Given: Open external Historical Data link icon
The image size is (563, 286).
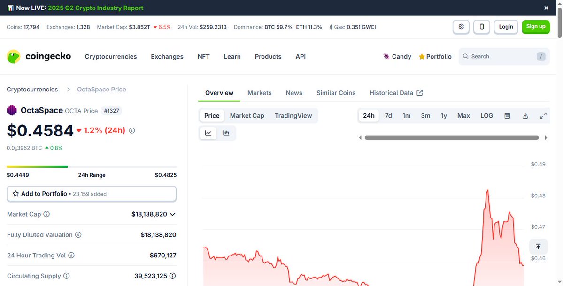Looking at the screenshot, I should click(420, 93).
